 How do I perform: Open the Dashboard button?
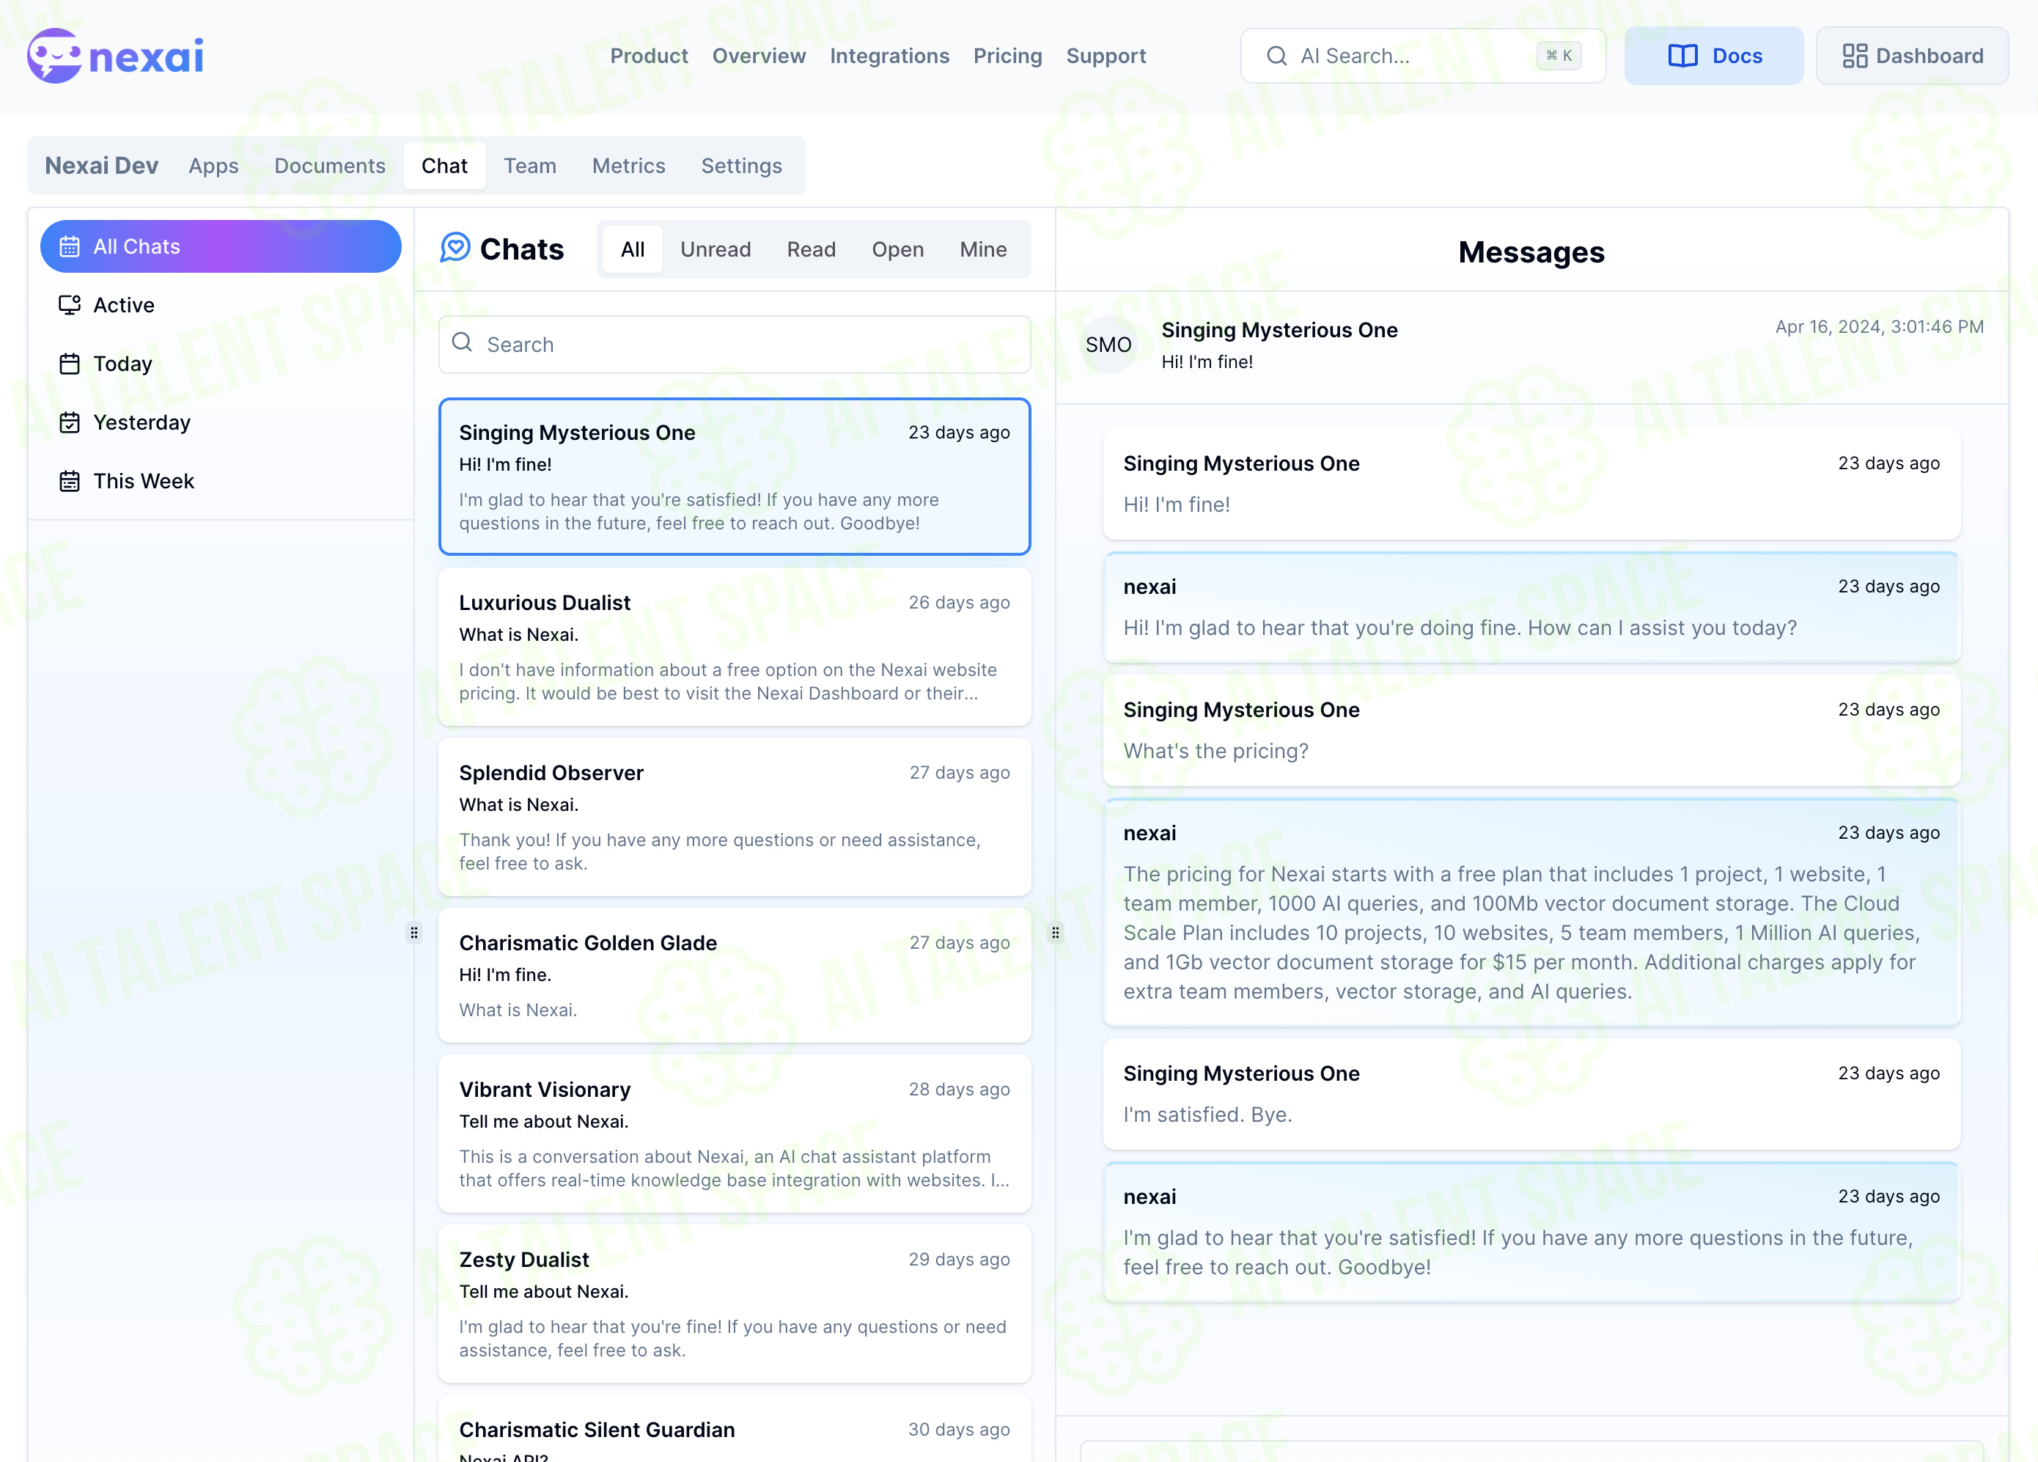(x=1911, y=56)
